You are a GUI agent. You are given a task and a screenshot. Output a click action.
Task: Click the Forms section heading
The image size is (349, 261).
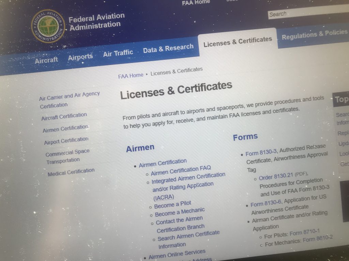(x=245, y=137)
